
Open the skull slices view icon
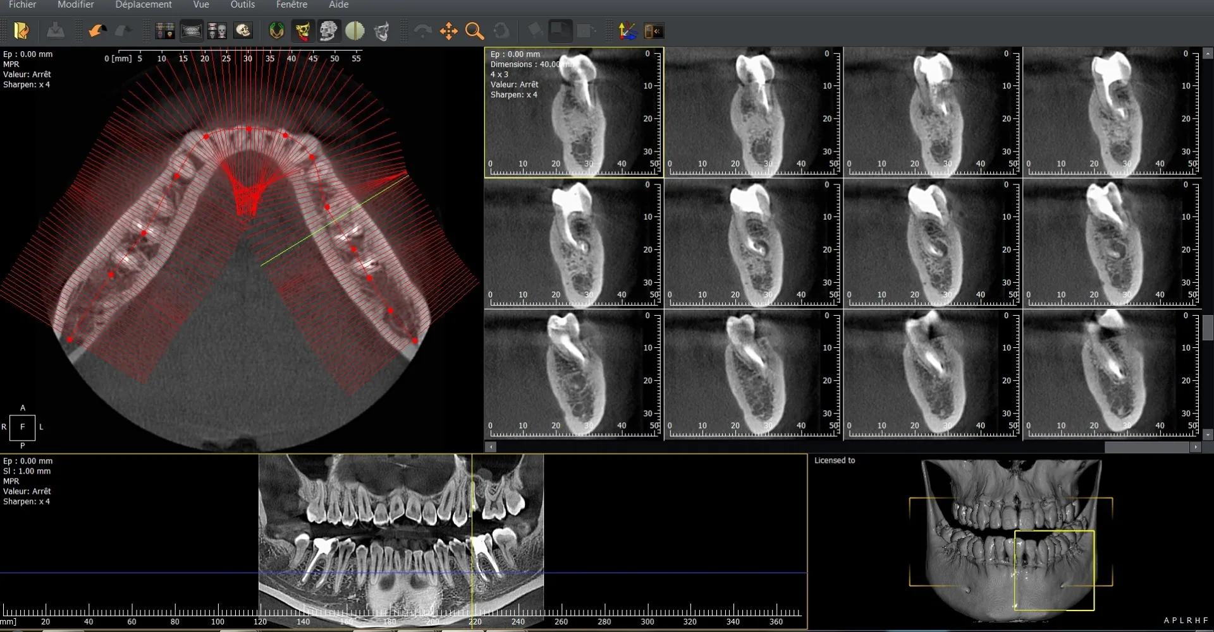pos(216,30)
